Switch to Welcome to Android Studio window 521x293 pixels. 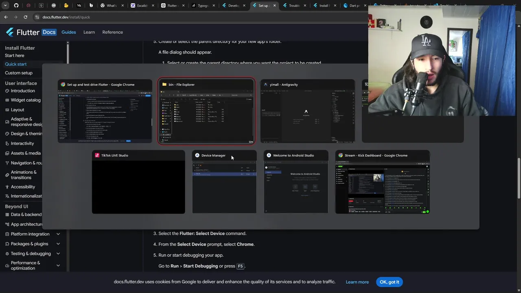296,182
